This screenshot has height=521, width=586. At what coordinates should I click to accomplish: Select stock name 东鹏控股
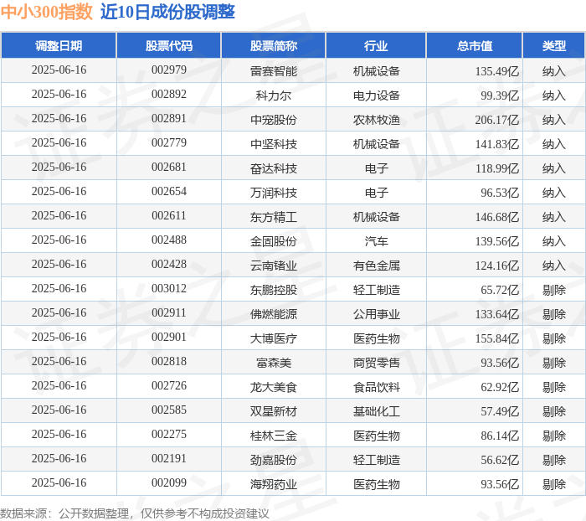pos(274,290)
